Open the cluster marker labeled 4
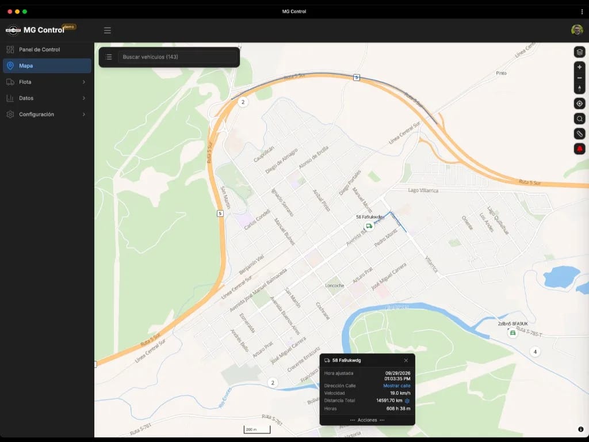Image resolution: width=589 pixels, height=442 pixels. click(x=535, y=352)
